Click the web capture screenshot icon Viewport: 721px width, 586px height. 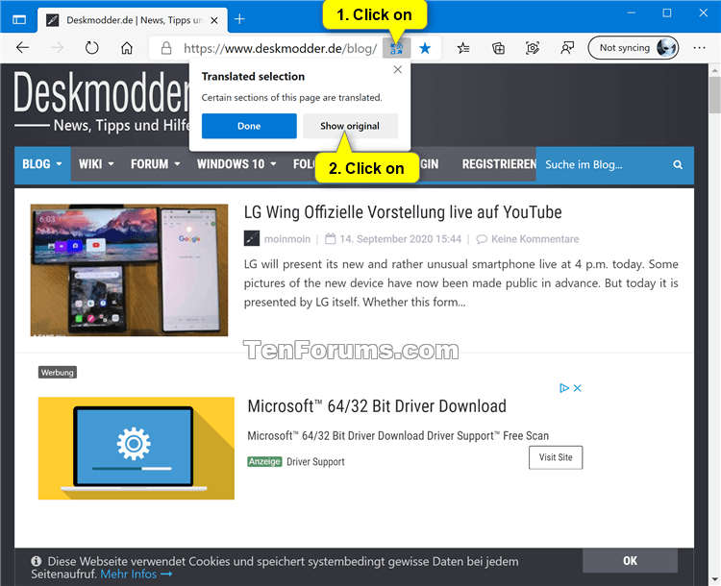532,48
